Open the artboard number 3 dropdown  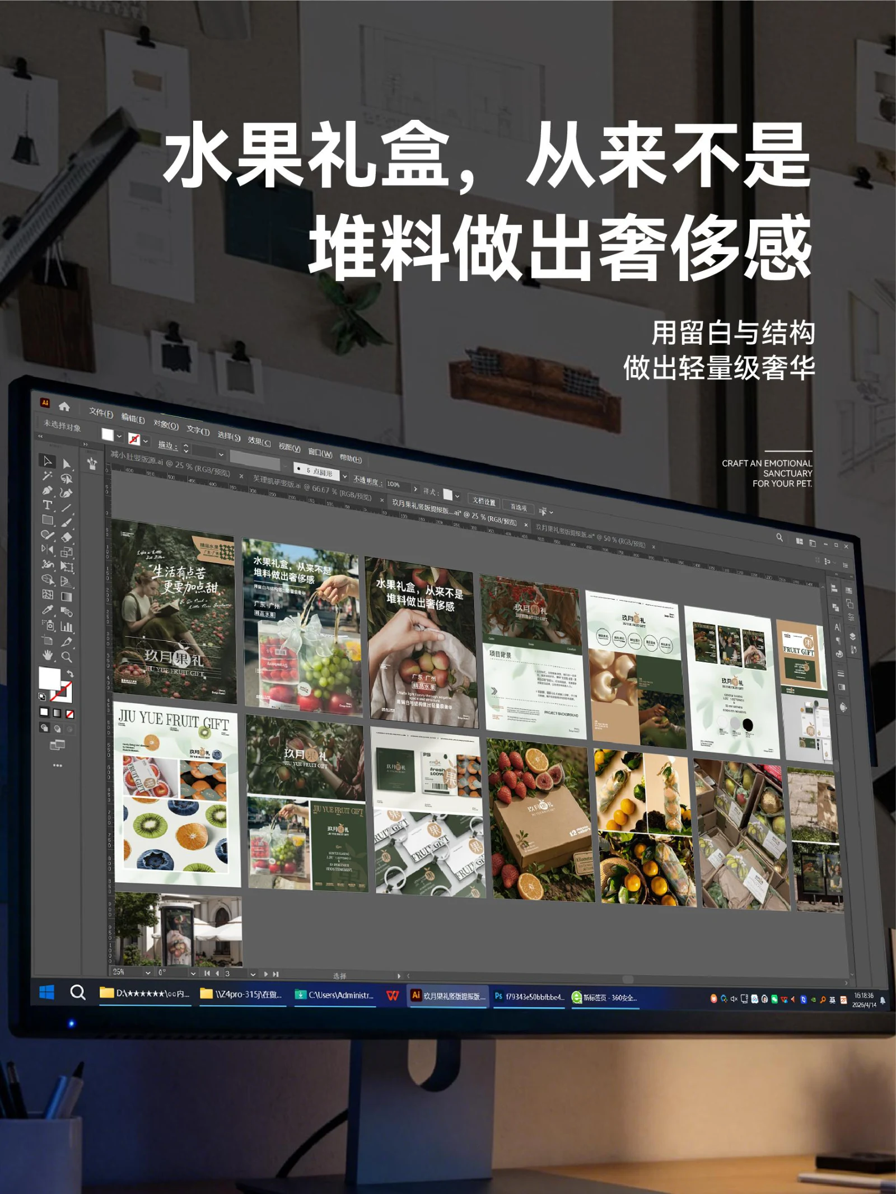pyautogui.click(x=253, y=975)
